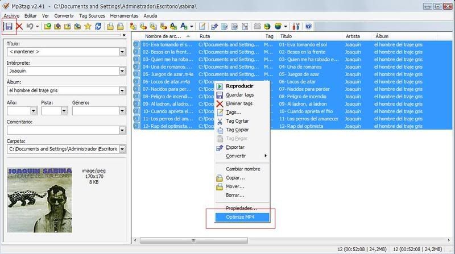Click the horizontal scrollbar thumb in file list
The height and width of the screenshot is (254, 455).
[x=194, y=240]
